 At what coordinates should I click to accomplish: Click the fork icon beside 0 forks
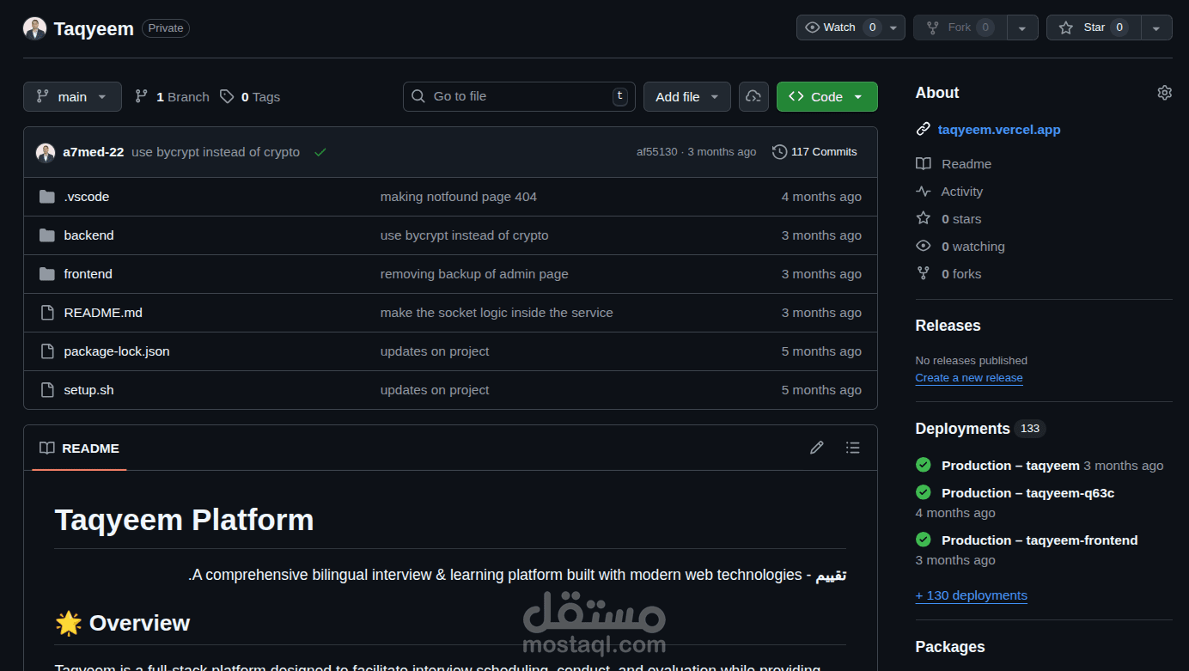coord(924,274)
